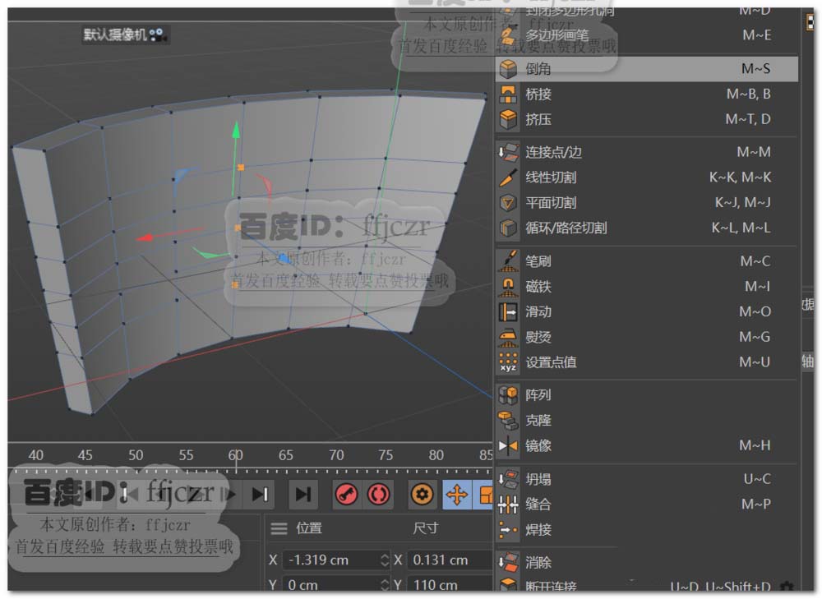Click the 位置 column header

pyautogui.click(x=309, y=528)
